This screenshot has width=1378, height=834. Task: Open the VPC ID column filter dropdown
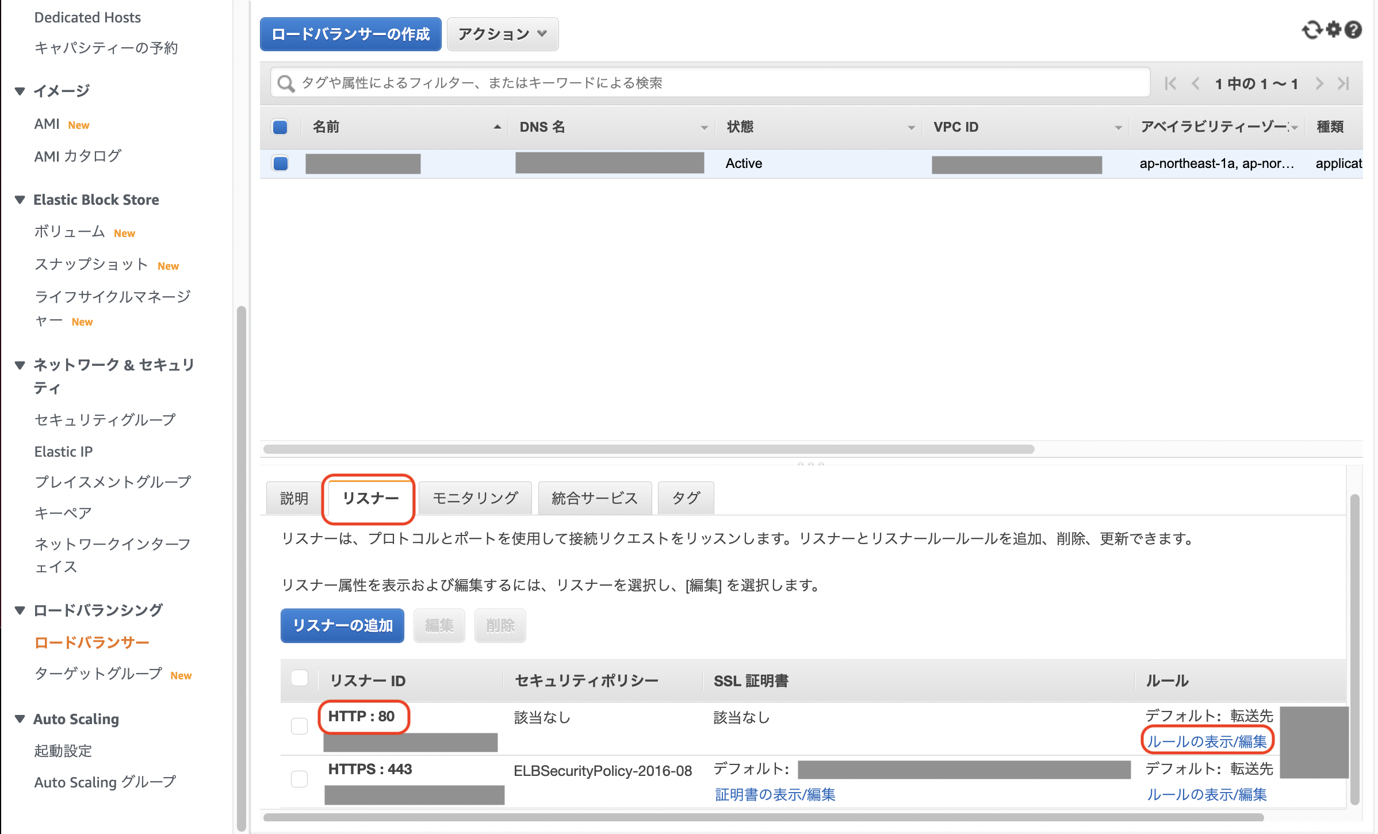tap(1118, 127)
